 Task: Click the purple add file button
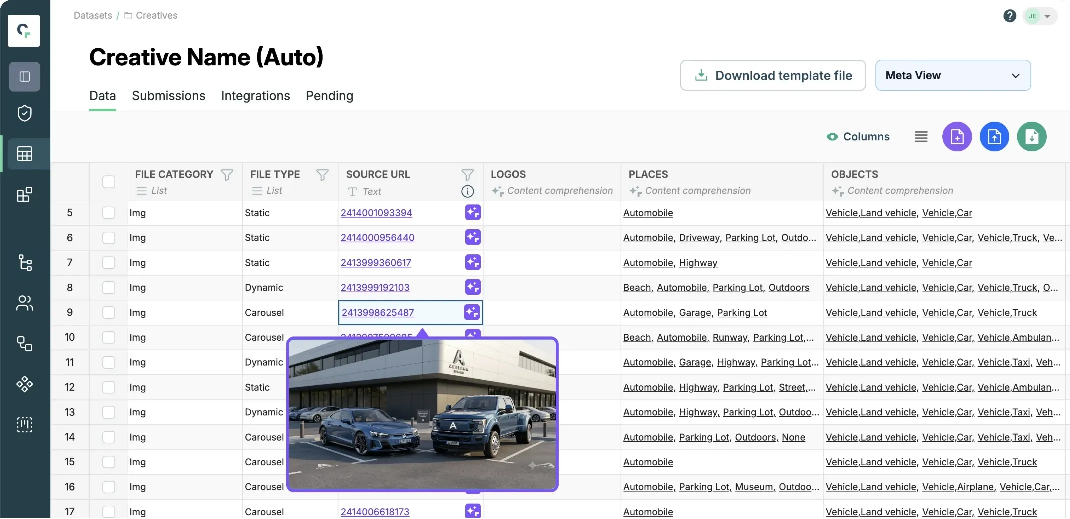[x=957, y=136]
